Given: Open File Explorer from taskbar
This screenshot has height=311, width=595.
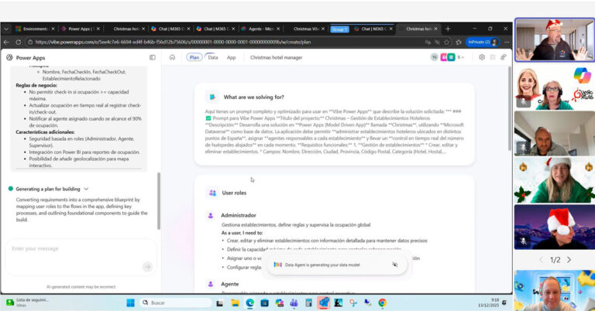Looking at the screenshot, I should point(235,302).
